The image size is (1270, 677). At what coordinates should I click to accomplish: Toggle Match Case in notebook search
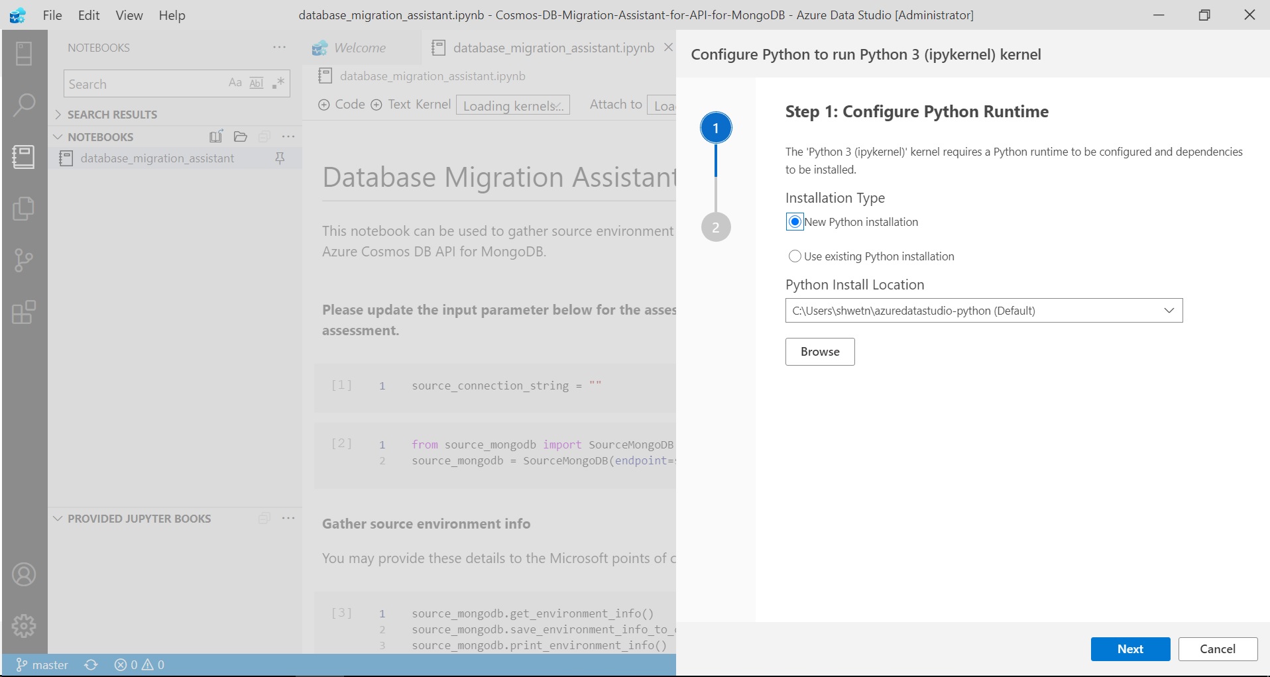[235, 83]
